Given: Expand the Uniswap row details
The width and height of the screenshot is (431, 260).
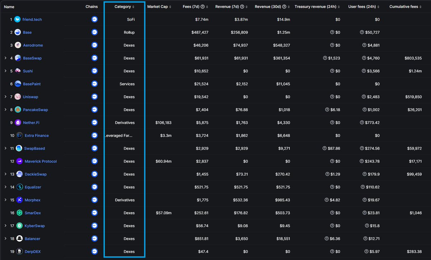Looking at the screenshot, I should (x=5, y=97).
